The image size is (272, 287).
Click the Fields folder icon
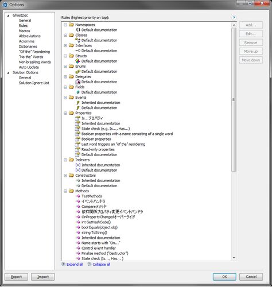pyautogui.click(x=71, y=87)
